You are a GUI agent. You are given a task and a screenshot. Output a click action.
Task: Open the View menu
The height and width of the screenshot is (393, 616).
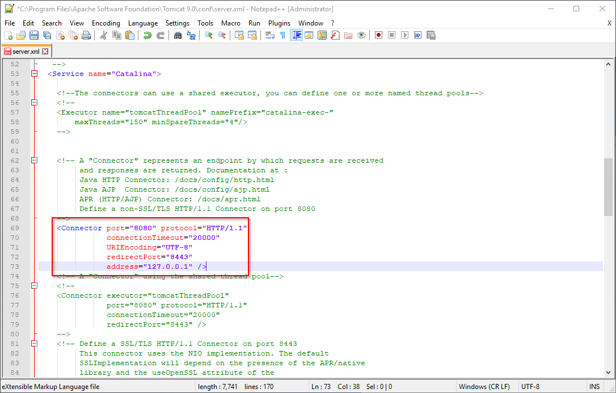(77, 23)
